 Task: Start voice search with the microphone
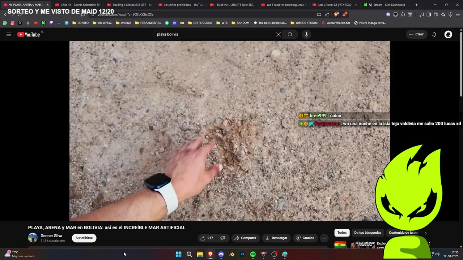[x=306, y=34]
